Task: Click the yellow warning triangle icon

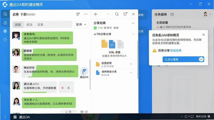Action: (155, 50)
